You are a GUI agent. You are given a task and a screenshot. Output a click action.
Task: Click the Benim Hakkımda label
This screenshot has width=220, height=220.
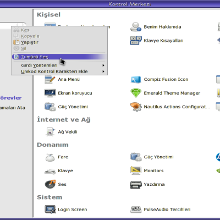click(x=162, y=27)
